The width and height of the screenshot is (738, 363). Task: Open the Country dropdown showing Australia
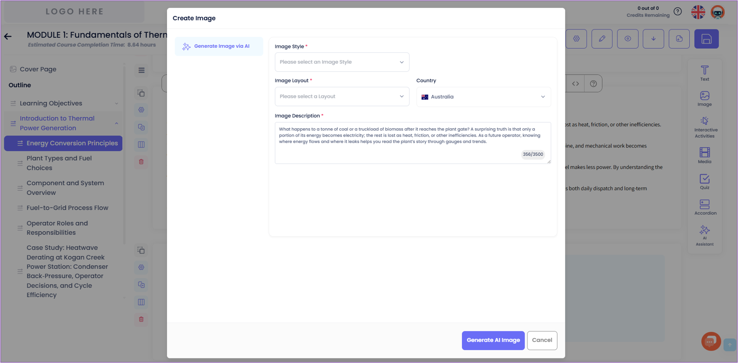483,97
